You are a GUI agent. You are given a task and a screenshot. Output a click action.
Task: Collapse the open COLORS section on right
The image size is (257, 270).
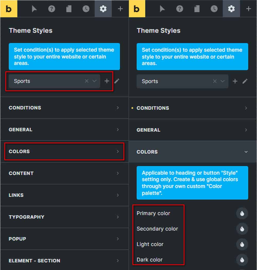tap(193, 152)
